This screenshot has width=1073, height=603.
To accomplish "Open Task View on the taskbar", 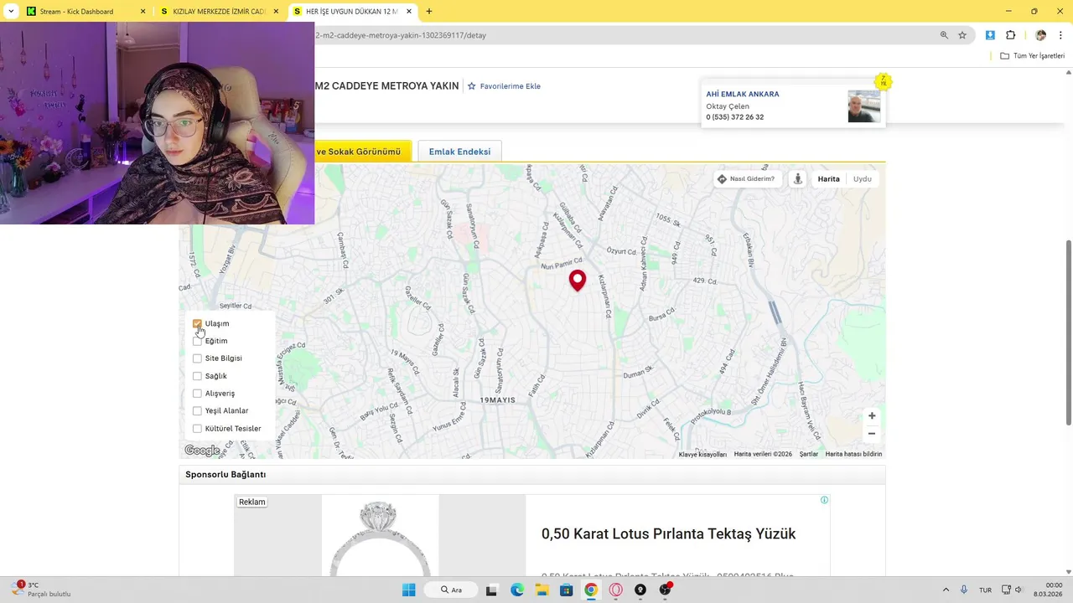I will tap(491, 590).
